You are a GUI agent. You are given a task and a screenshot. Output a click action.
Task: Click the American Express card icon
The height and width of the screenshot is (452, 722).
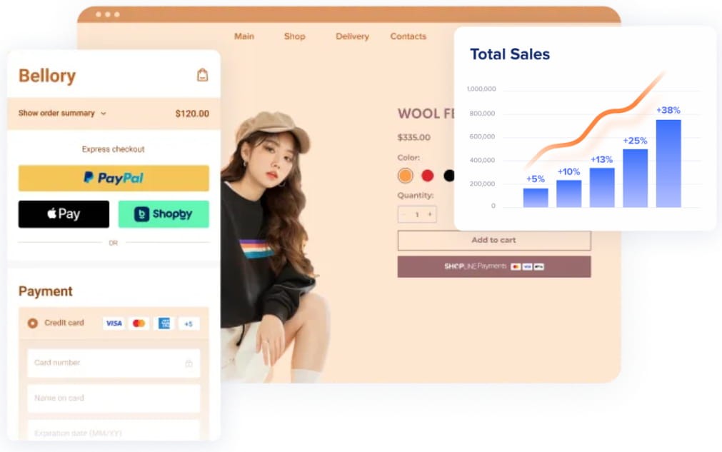pyautogui.click(x=164, y=323)
